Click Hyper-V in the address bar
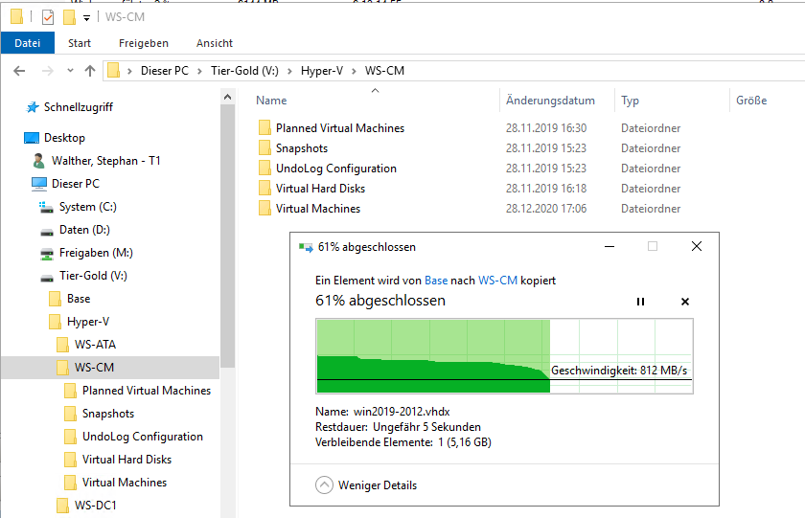This screenshot has height=518, width=805. pyautogui.click(x=322, y=71)
